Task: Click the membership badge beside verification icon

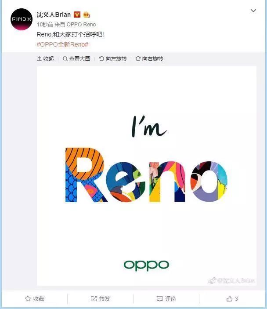Action: tap(86, 15)
